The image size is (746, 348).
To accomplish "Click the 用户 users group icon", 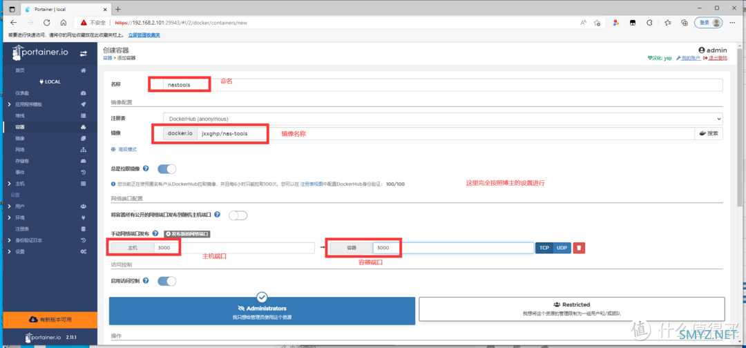I will point(84,206).
